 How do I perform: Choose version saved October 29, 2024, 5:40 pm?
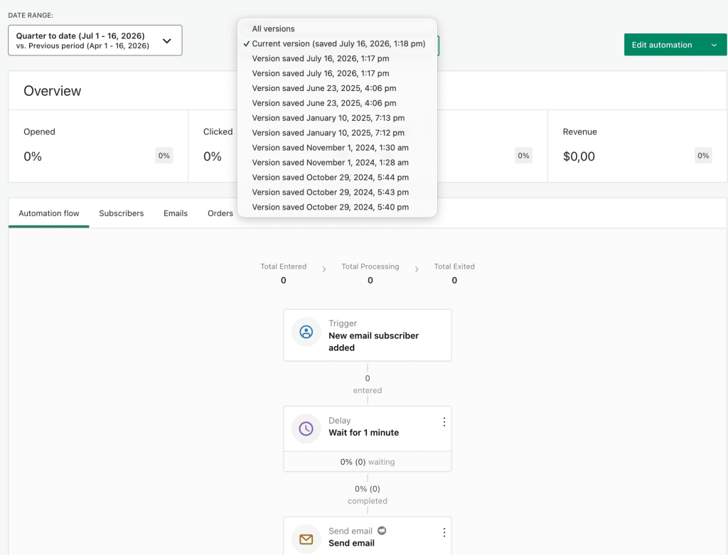pos(337,207)
